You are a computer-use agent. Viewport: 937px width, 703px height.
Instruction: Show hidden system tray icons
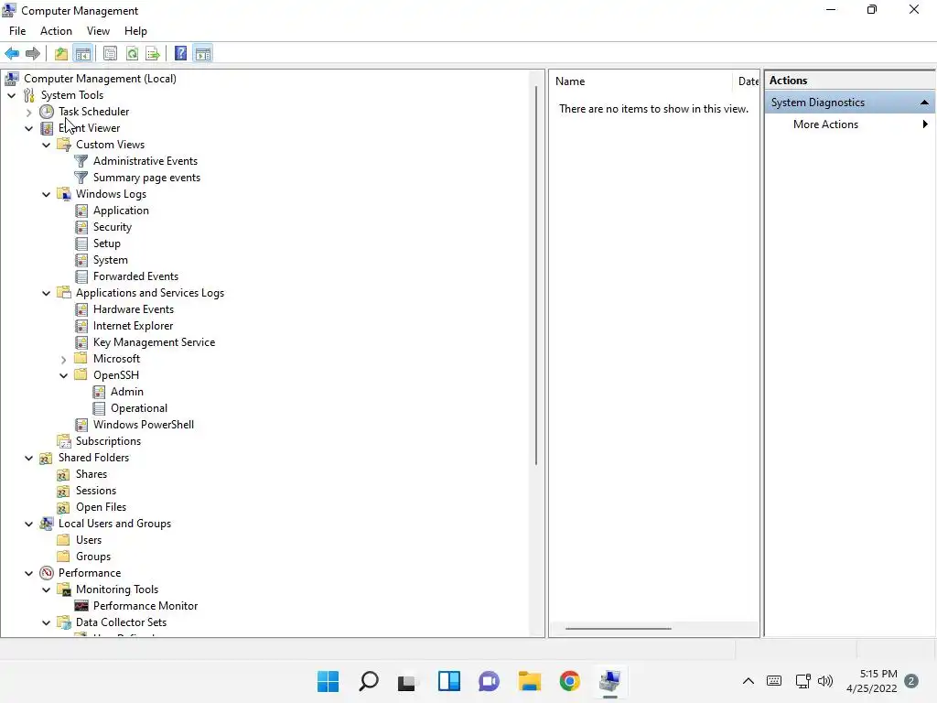(x=749, y=681)
